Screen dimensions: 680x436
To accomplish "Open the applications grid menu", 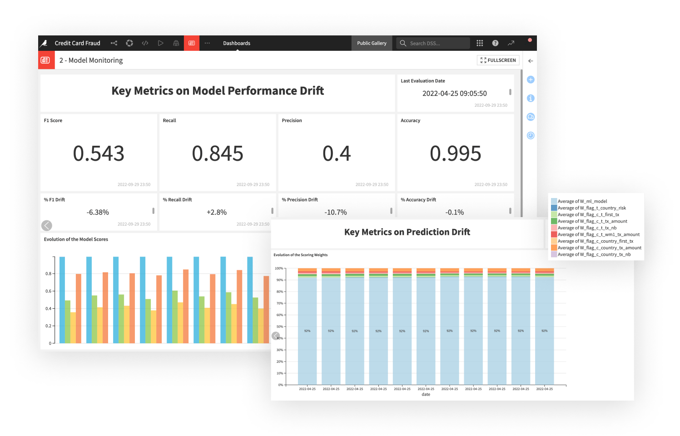I will tap(480, 43).
